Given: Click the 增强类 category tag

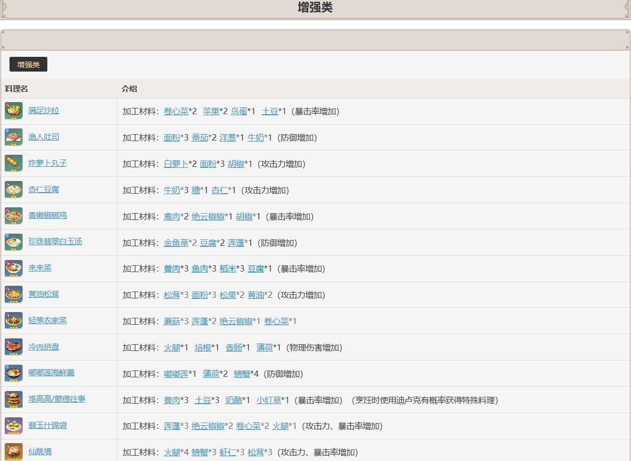Looking at the screenshot, I should 27,64.
